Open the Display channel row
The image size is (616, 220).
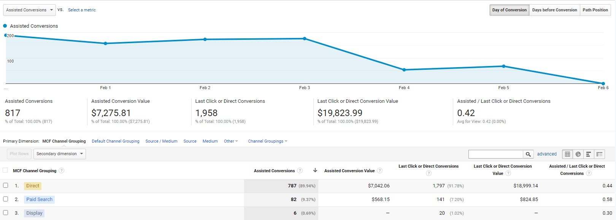(x=34, y=213)
